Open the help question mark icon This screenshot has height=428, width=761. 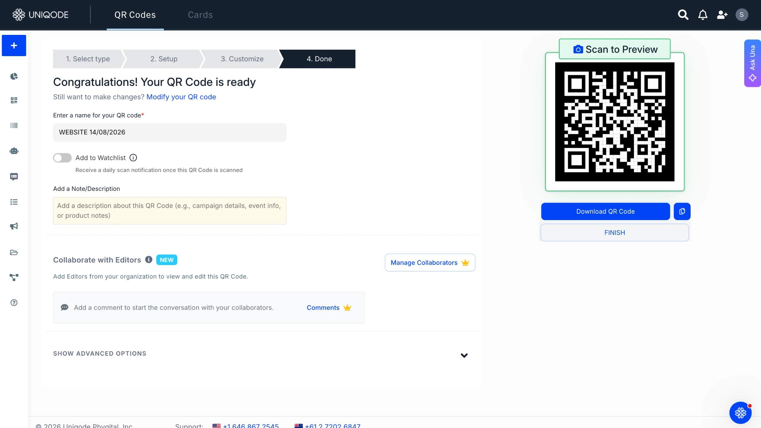tap(14, 302)
